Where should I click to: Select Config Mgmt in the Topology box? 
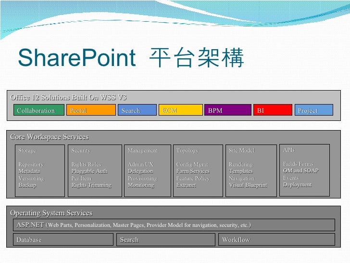[x=192, y=164]
